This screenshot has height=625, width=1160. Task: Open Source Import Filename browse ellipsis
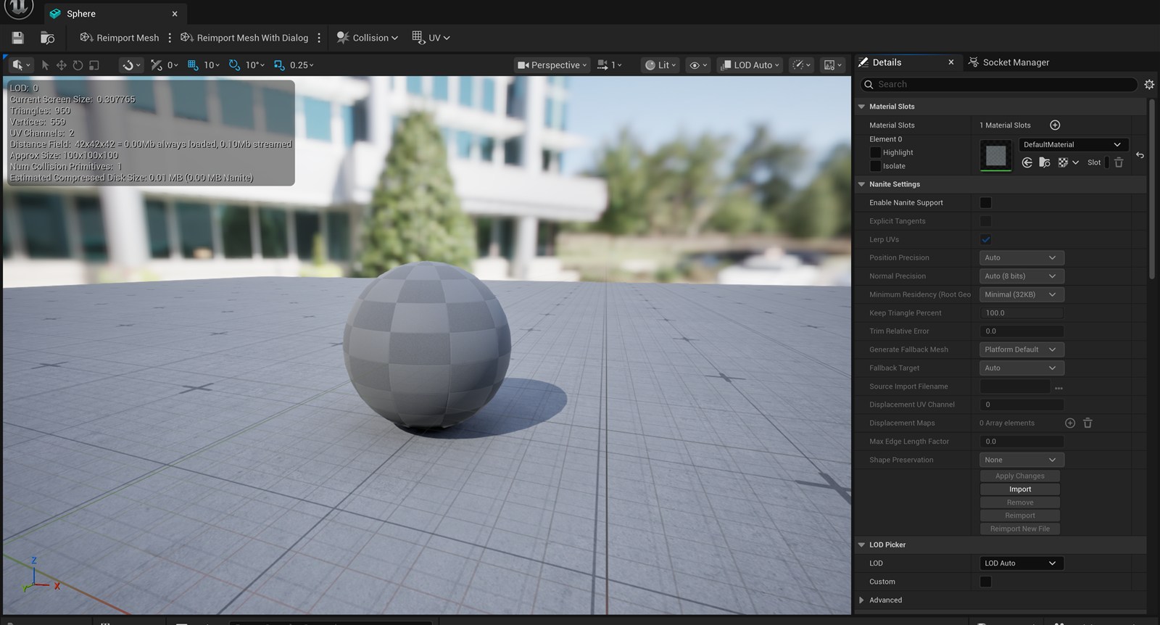[1058, 387]
